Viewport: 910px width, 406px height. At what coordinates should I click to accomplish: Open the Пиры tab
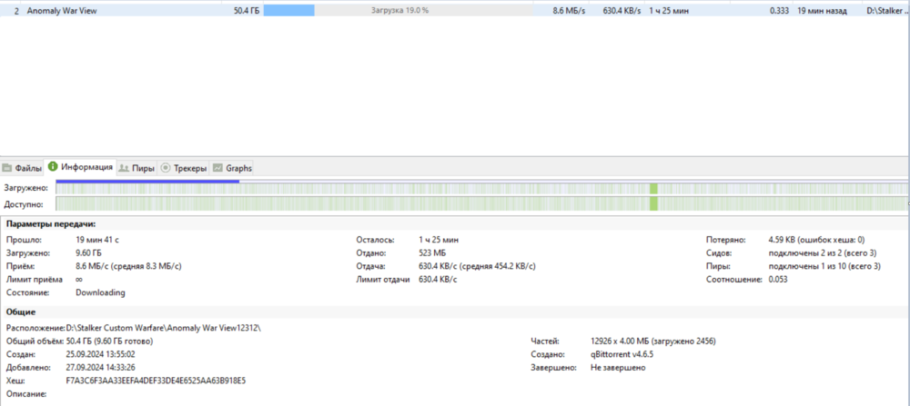point(137,169)
